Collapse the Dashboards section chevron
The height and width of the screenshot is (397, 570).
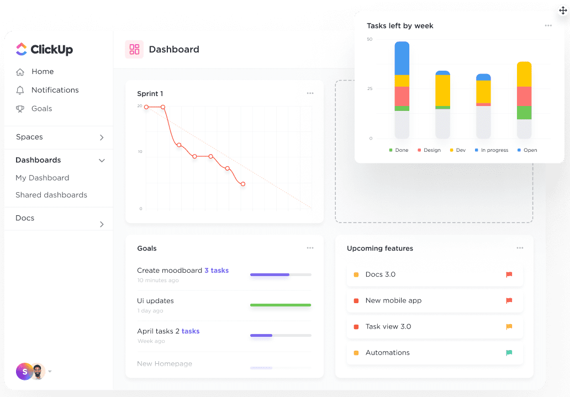coord(102,160)
